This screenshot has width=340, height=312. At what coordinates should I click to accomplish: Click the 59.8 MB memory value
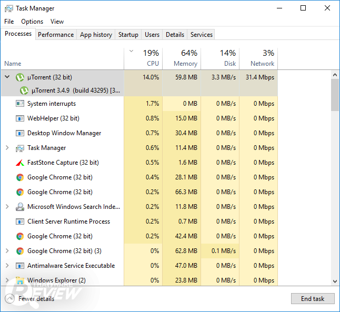click(x=186, y=77)
